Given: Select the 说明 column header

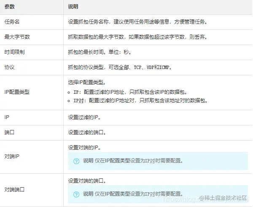Looking at the screenshot, I should 158,7.
